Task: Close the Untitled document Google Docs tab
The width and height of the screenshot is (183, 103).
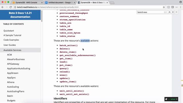Action: (x=74, y=3)
